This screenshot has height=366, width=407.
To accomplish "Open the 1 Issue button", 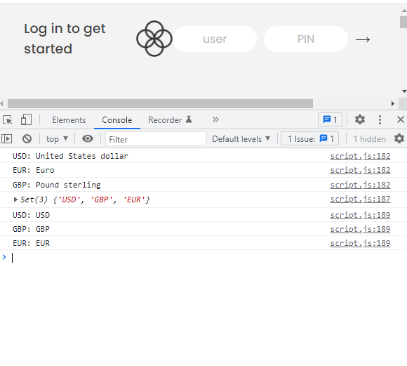I will click(310, 139).
